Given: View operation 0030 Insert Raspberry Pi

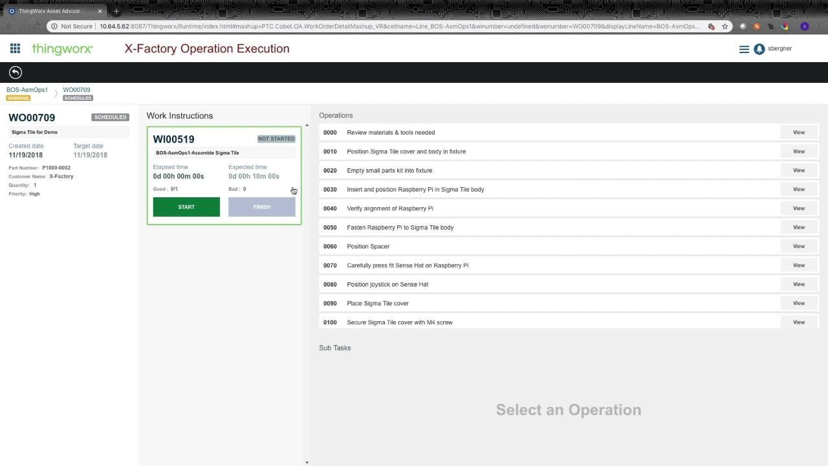Looking at the screenshot, I should (799, 190).
